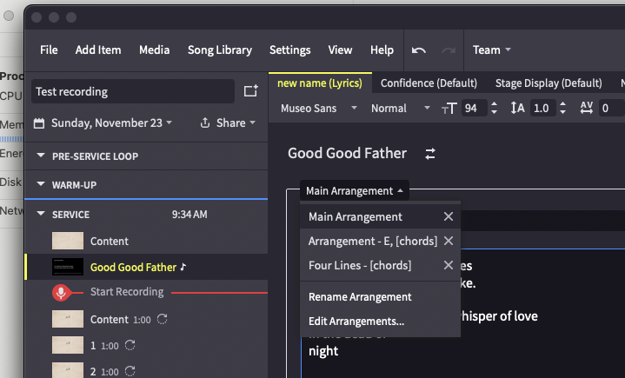The width and height of the screenshot is (625, 378).
Task: Click the Start Recording label
Action: 127,292
